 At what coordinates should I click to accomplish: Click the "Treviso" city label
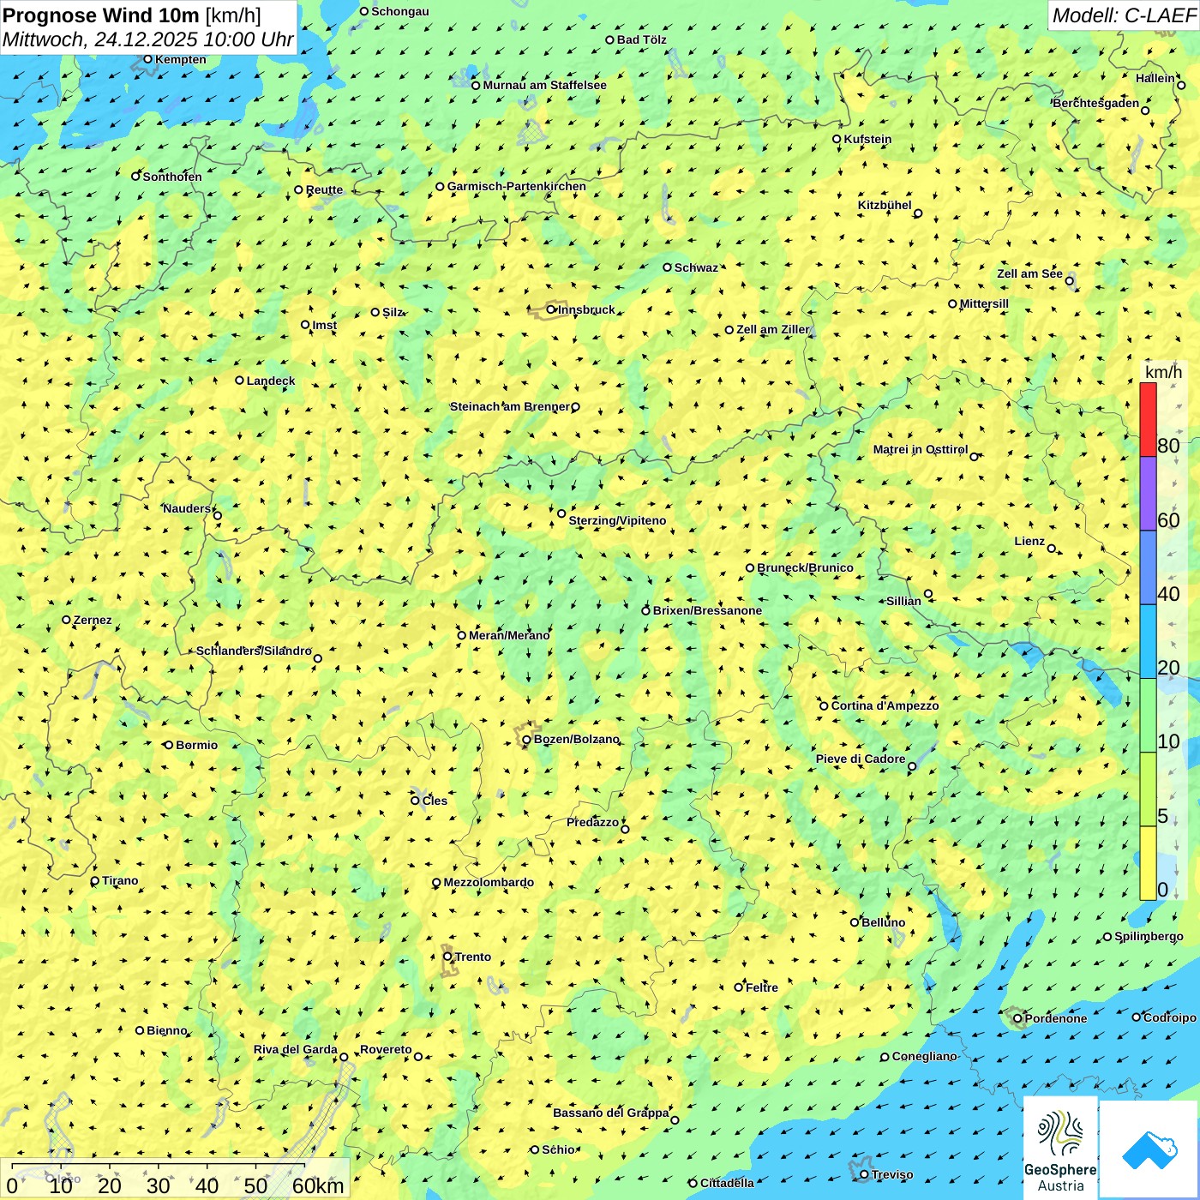[x=892, y=1174]
